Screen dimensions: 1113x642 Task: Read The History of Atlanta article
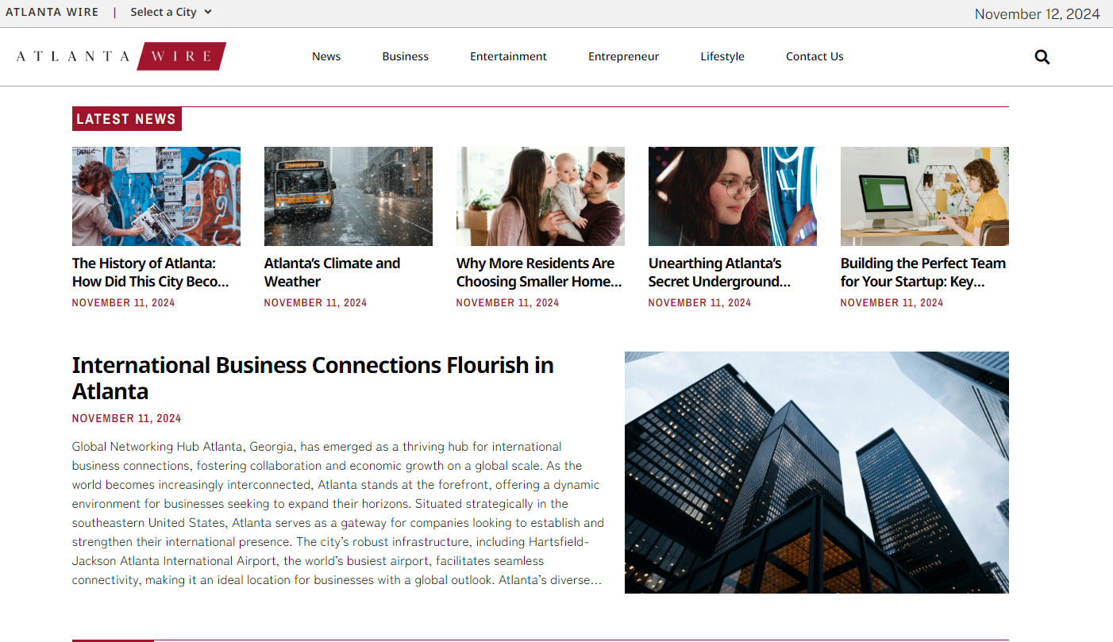point(151,272)
